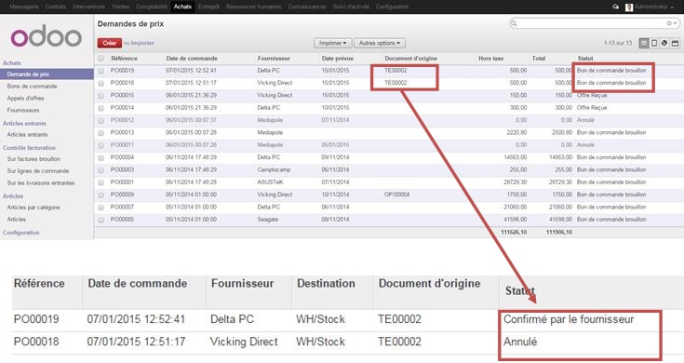684x363 pixels.
Task: Check the box for row PO00012
Action: tap(101, 120)
